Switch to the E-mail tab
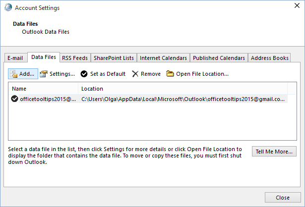The width and height of the screenshot is (305, 207). pyautogui.click(x=15, y=58)
